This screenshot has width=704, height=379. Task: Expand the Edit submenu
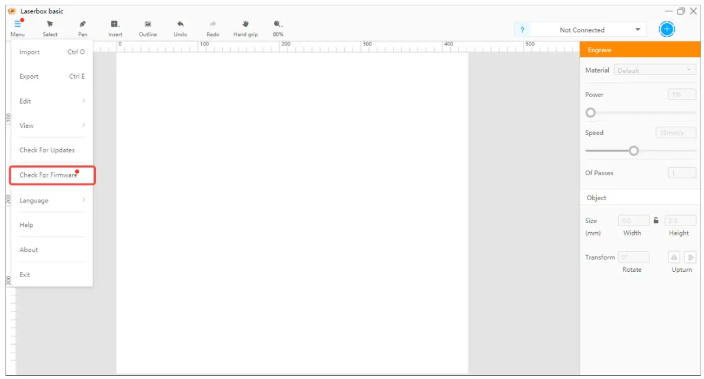coord(52,101)
